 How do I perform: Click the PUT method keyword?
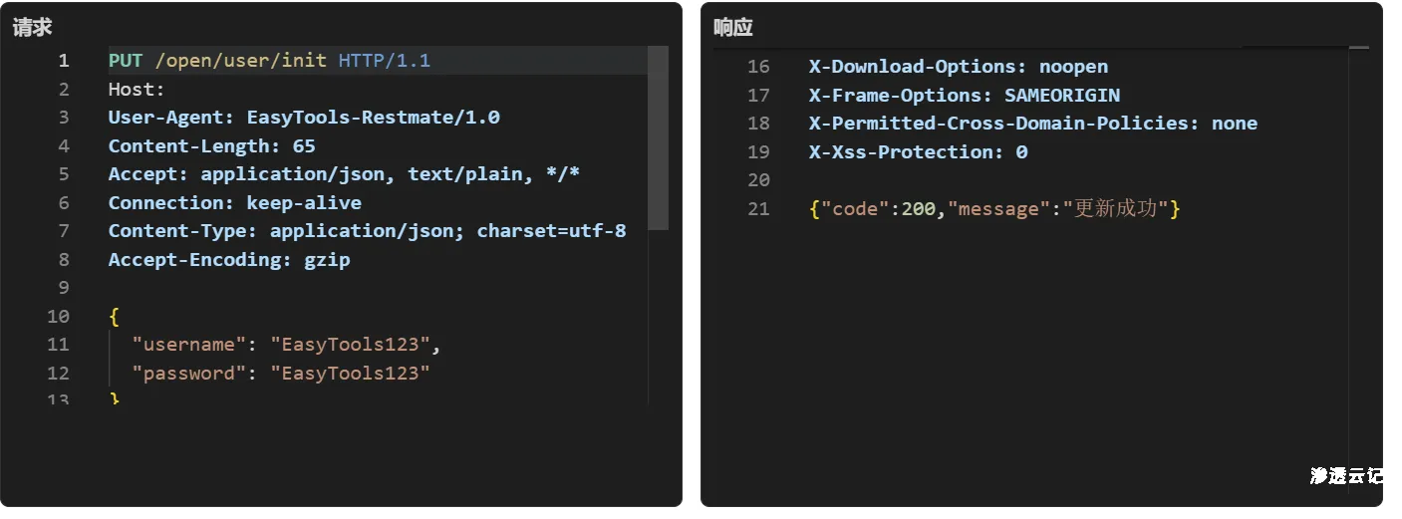click(126, 61)
